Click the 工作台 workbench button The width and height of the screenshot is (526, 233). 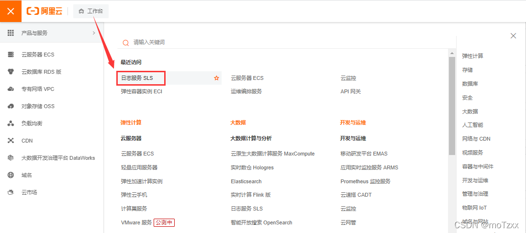point(91,11)
